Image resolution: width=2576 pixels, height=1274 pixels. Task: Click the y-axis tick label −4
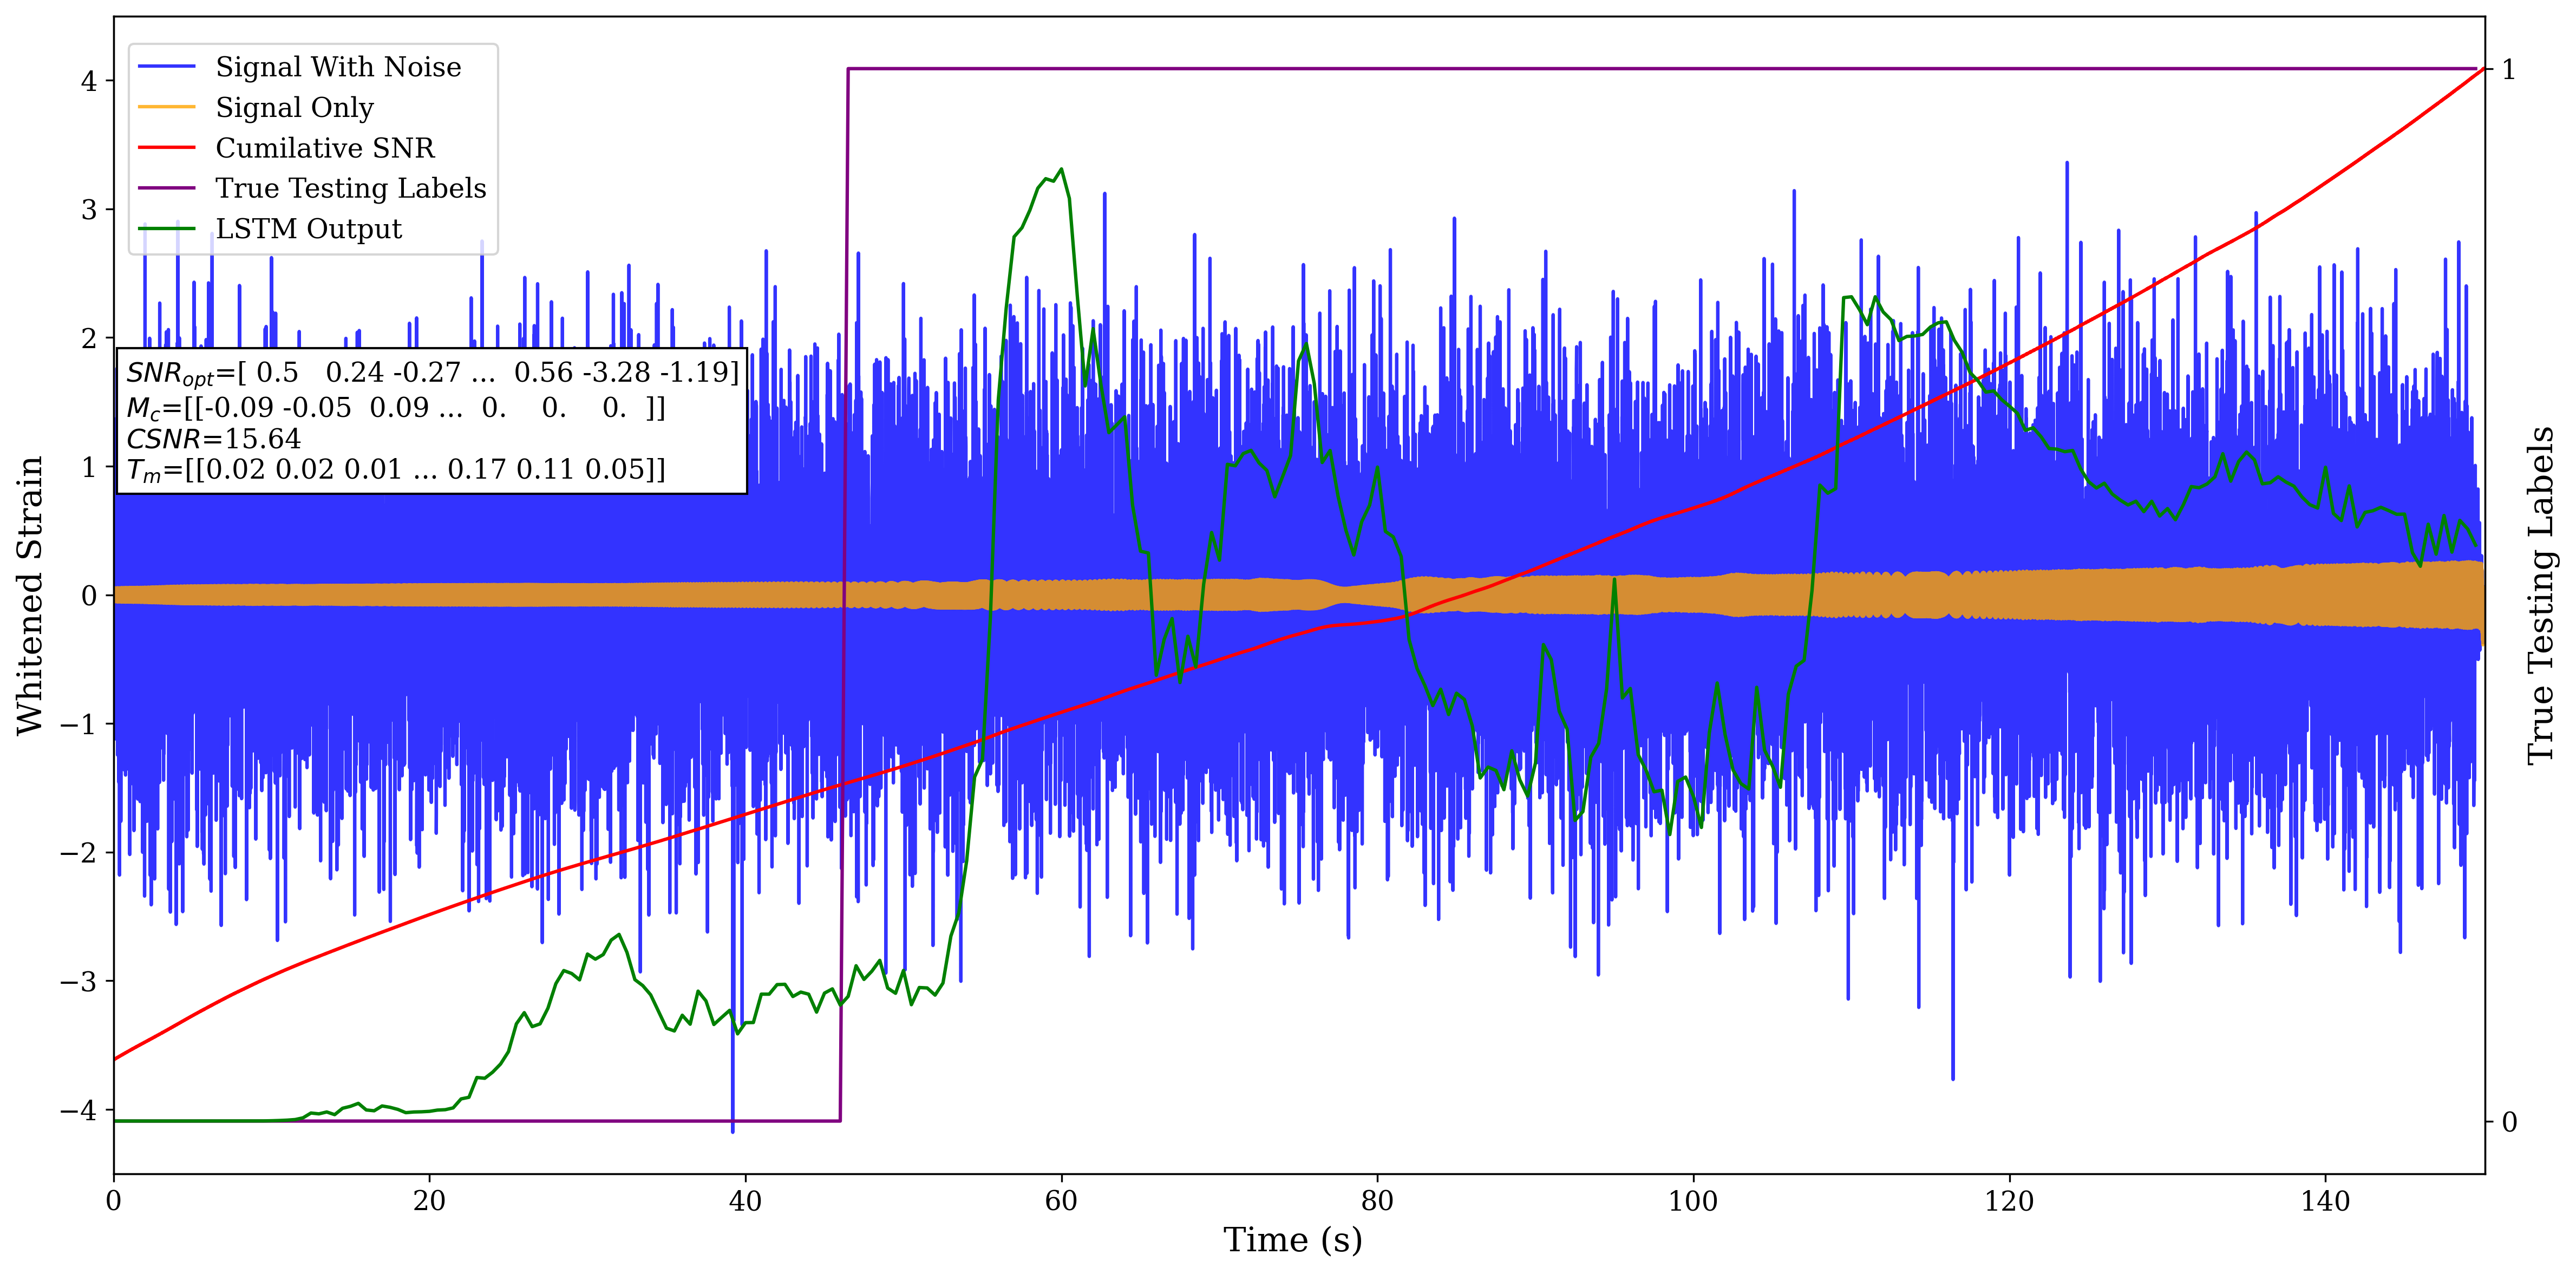pos(78,1110)
